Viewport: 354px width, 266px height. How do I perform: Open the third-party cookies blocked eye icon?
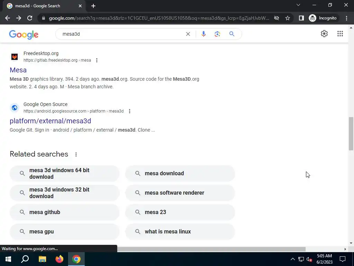tap(277, 18)
